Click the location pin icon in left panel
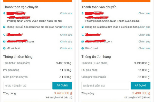154x102 pixels. click(4, 14)
